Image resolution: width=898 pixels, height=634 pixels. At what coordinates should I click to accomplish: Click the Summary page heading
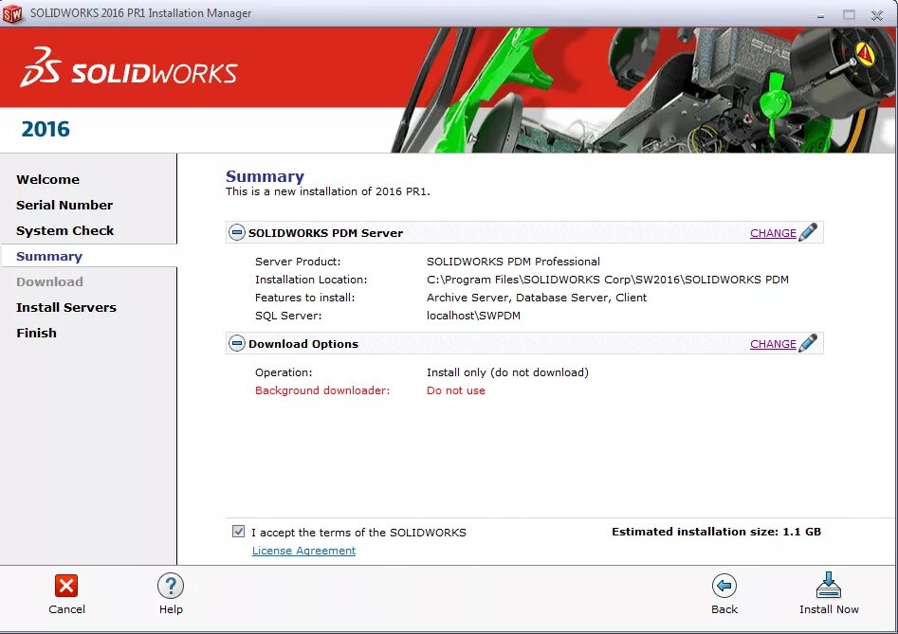click(265, 176)
